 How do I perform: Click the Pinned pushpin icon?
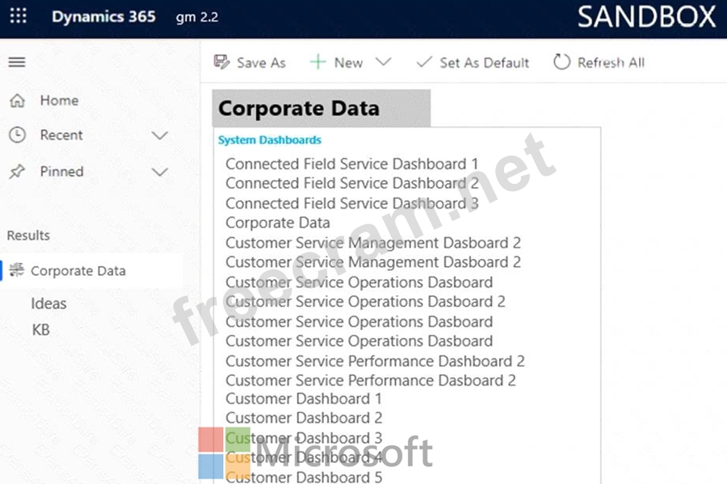coord(17,171)
